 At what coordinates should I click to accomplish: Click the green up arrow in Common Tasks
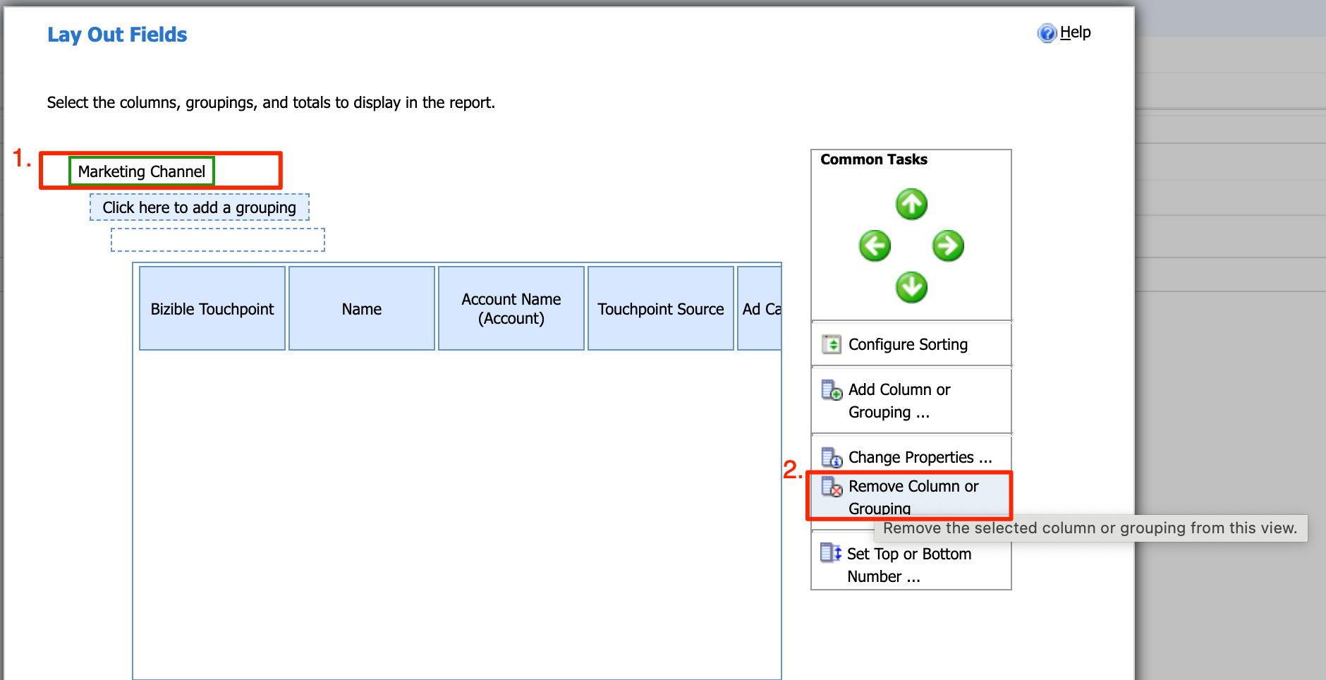pyautogui.click(x=911, y=204)
